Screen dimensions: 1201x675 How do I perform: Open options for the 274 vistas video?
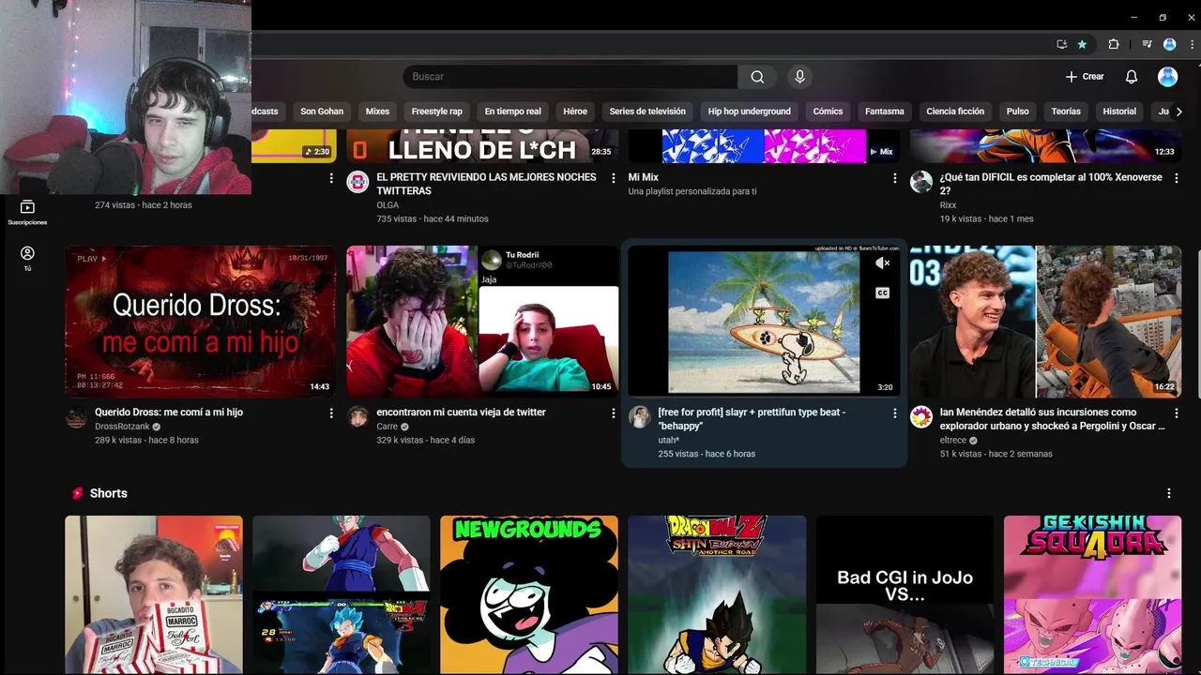(331, 177)
